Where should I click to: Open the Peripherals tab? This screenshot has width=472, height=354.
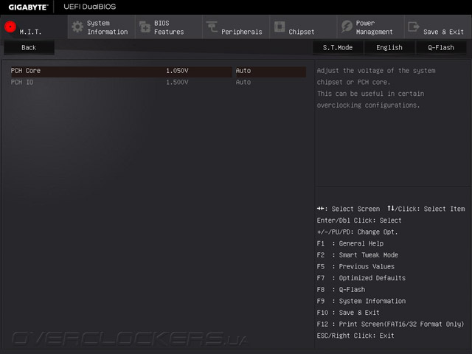click(x=236, y=27)
